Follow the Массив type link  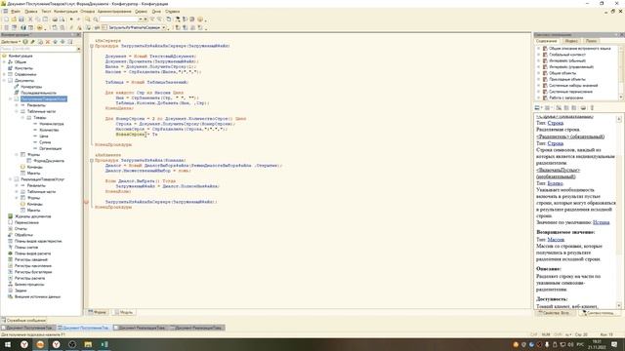click(556, 240)
